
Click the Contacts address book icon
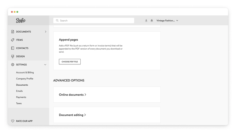pyautogui.click(x=13, y=48)
